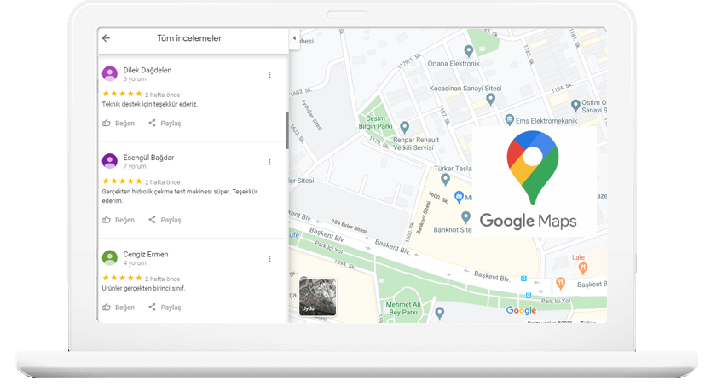Viewport: 711px width, 386px height.
Task: Switch to satellite view with the Uydu thumbnail
Action: (317, 297)
